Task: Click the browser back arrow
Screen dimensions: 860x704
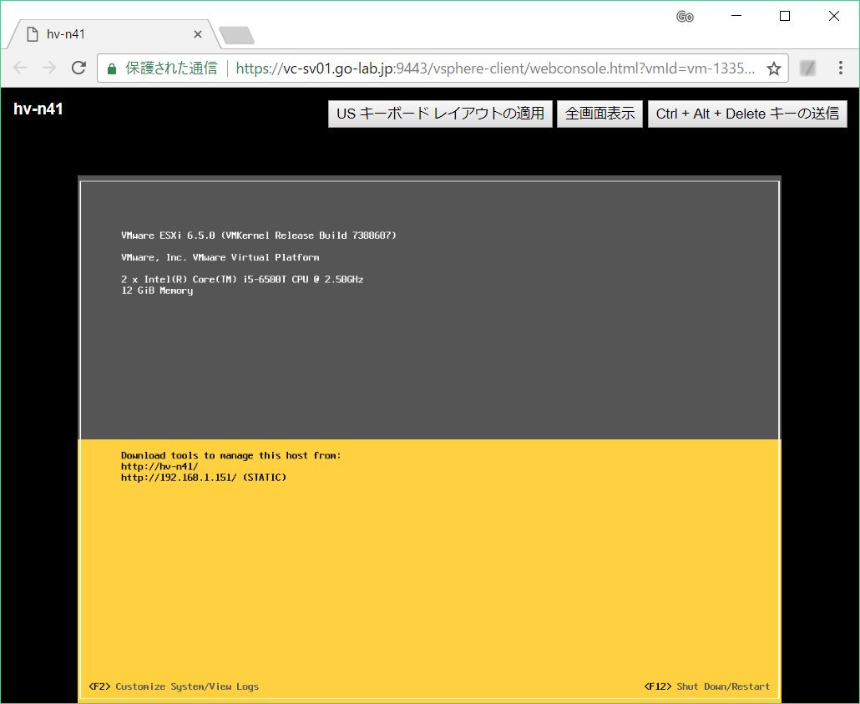Action: pyautogui.click(x=20, y=68)
